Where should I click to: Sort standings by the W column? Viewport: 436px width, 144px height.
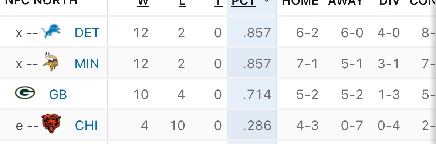143,3
